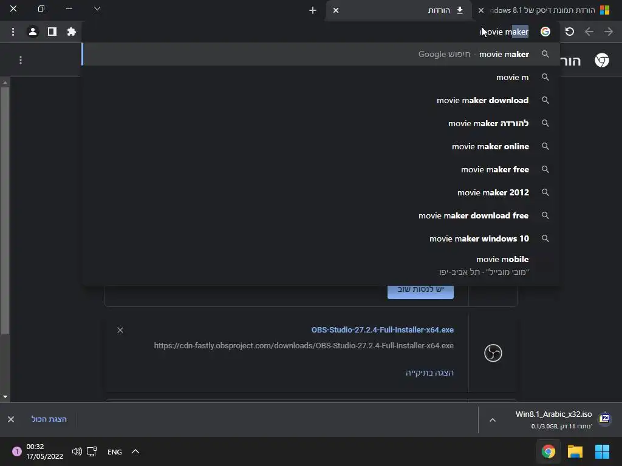
Task: Select the 'movie maker 2012' suggestion
Action: (x=321, y=192)
